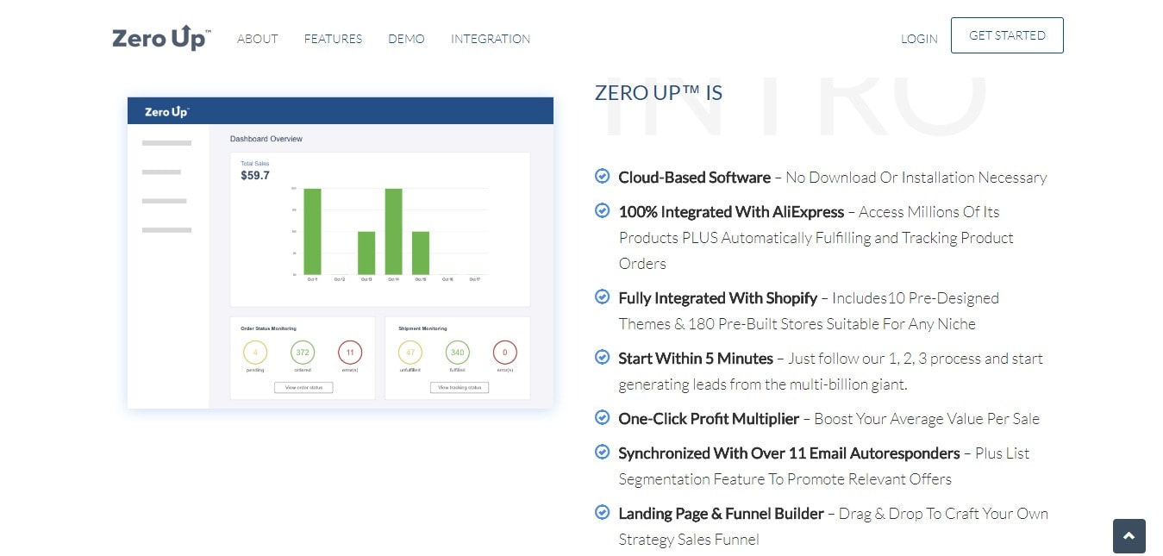
Task: Click the View tracking status button in preview
Action: [x=460, y=388]
